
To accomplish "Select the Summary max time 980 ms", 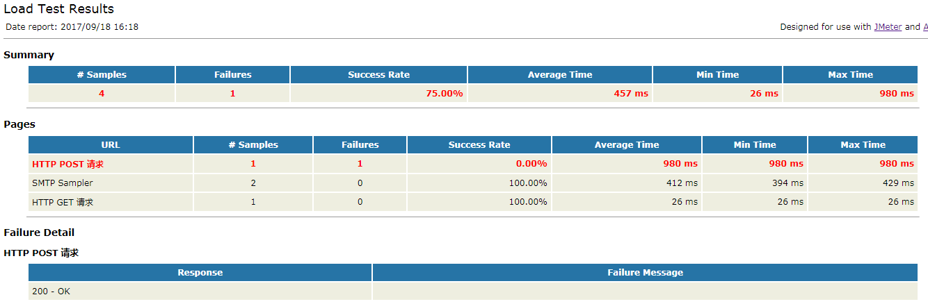I will coord(897,94).
